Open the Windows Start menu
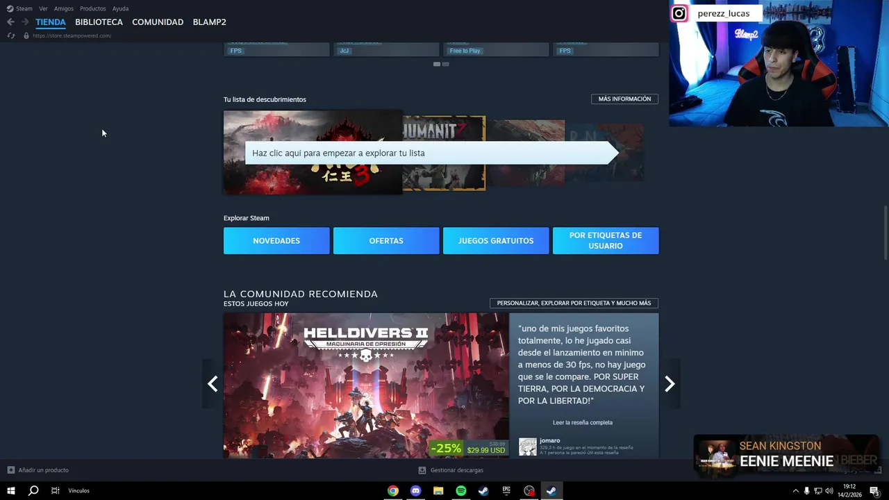The width and height of the screenshot is (889, 500). pos(11,491)
